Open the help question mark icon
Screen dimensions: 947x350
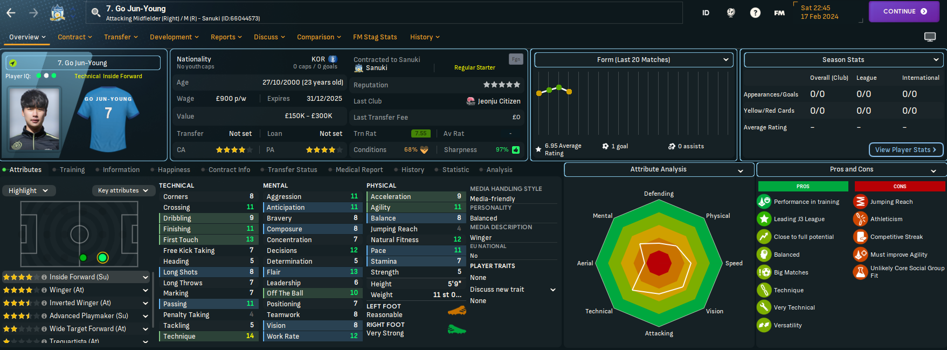[755, 12]
